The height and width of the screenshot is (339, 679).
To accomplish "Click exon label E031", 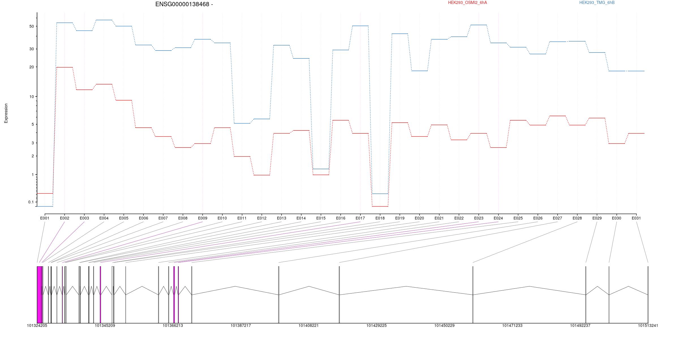I will 636,218.
